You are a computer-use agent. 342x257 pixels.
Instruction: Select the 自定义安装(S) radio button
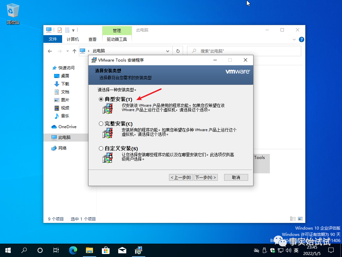point(101,149)
